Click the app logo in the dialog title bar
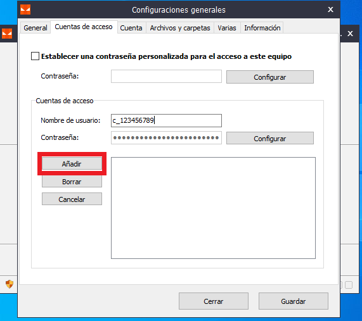This screenshot has width=362, height=321. [25, 9]
